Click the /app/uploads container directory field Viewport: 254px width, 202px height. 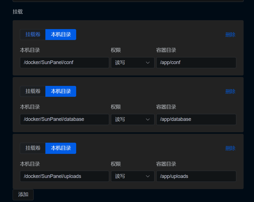click(196, 176)
